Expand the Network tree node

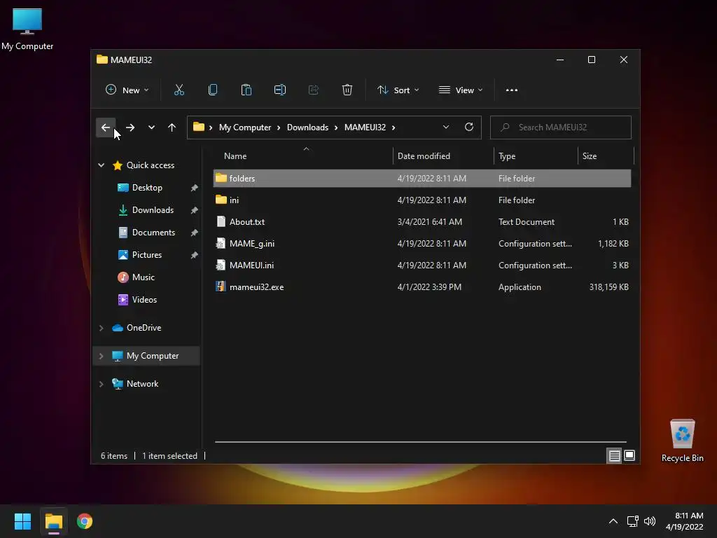tap(101, 385)
